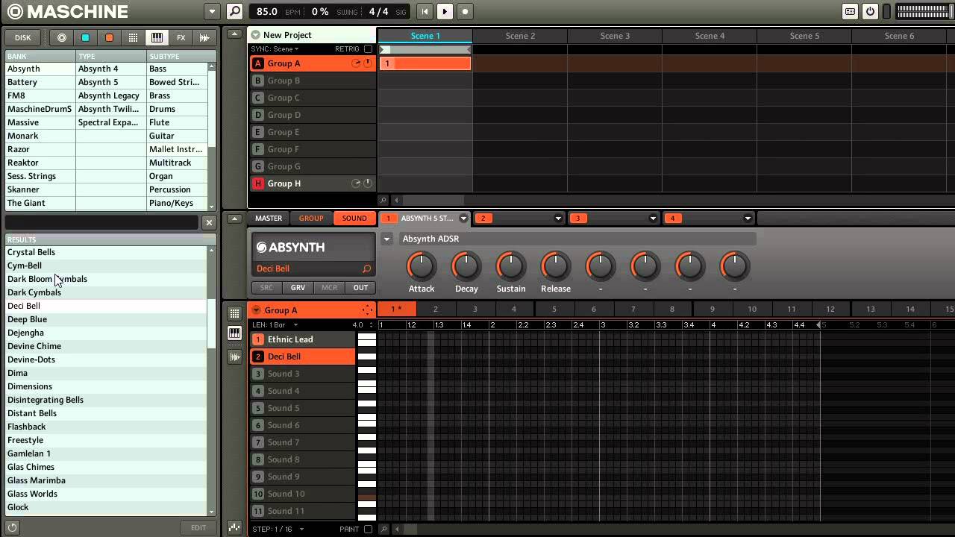This screenshot has height=537, width=955.
Task: Toggle the OUT output button
Action: pos(360,288)
